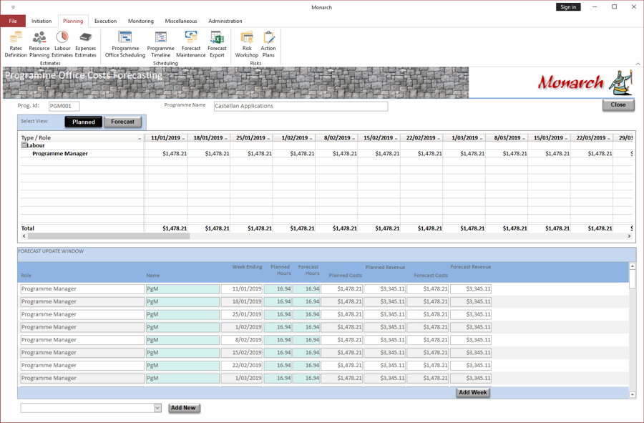Click the Close button on the form
The width and height of the screenshot is (644, 423).
[618, 105]
